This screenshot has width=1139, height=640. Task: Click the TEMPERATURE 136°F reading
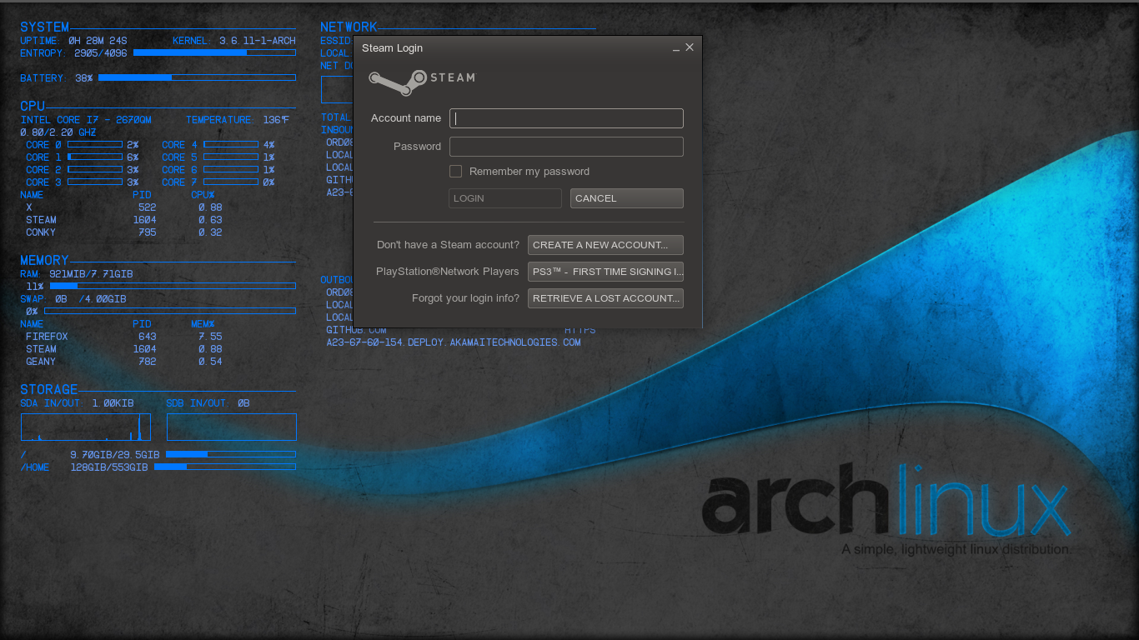238,120
